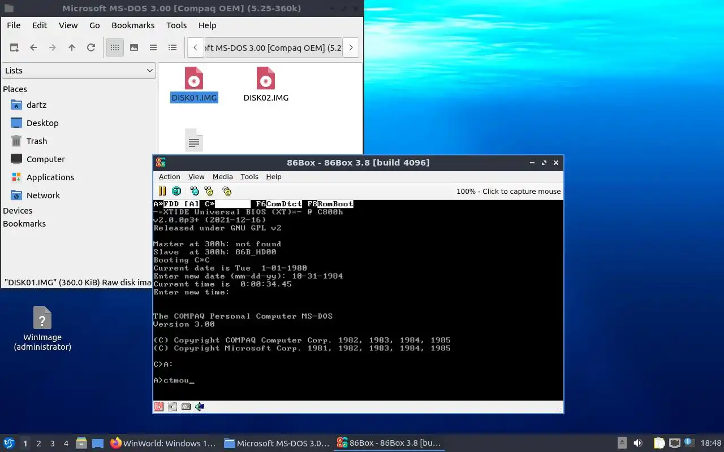Switch to workspace 4
724x452 pixels.
pos(66,444)
